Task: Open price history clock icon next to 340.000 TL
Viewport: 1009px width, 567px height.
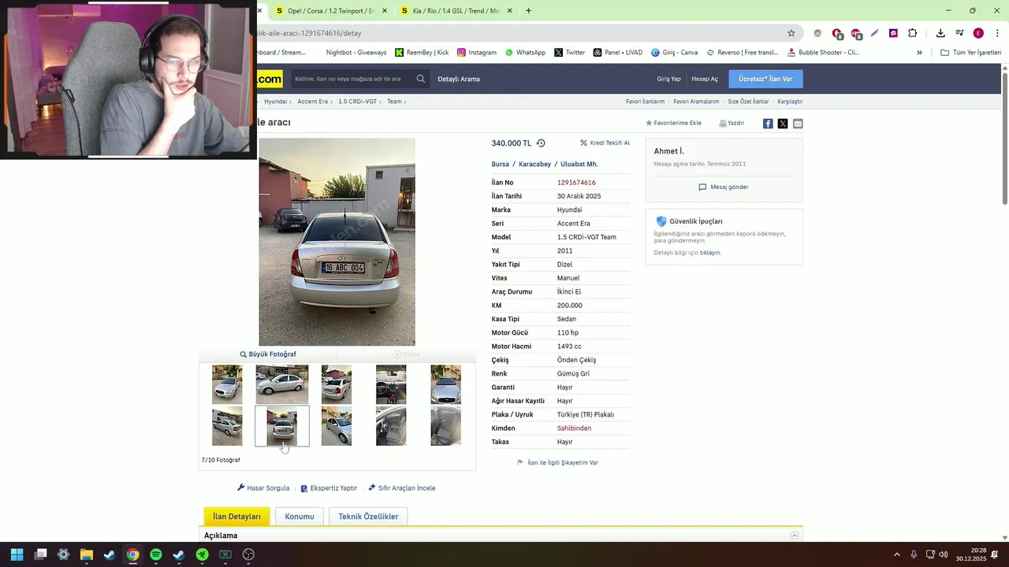Action: click(x=541, y=143)
